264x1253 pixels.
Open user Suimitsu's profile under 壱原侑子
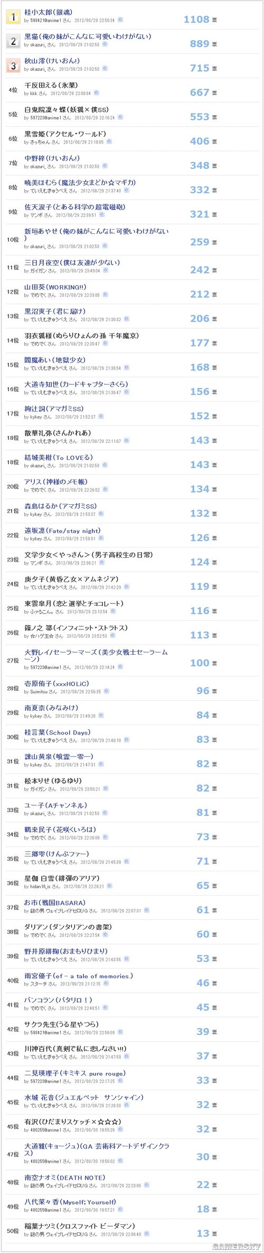point(39,691)
